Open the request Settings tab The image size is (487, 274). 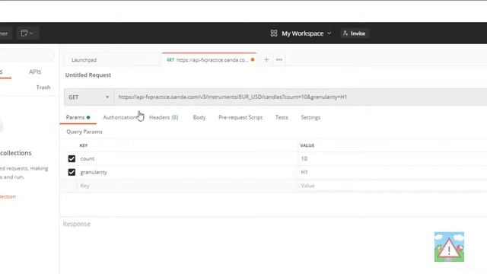coord(310,117)
